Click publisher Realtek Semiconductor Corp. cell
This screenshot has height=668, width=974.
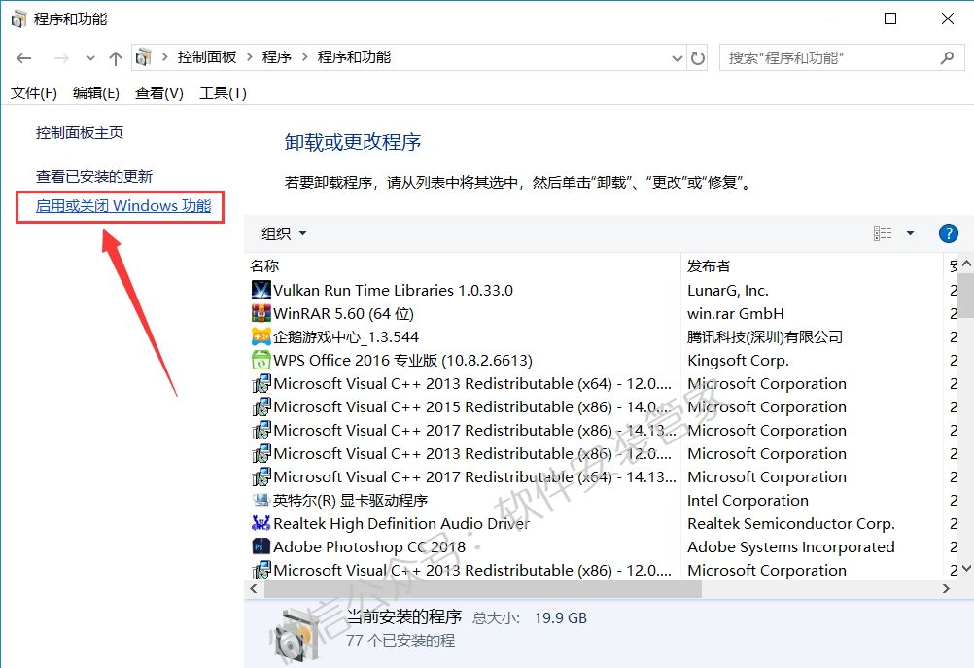tap(790, 524)
